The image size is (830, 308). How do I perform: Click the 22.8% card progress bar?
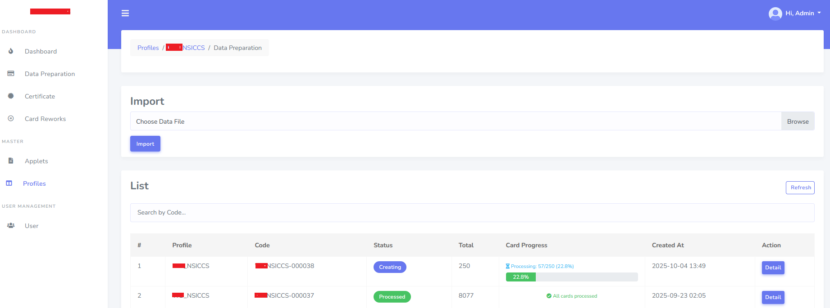click(x=571, y=277)
